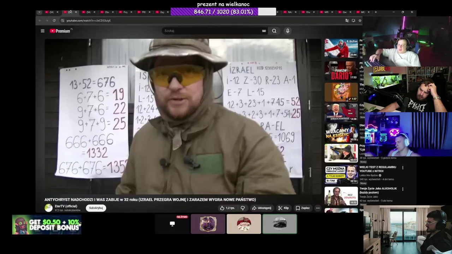Click the purple 846.71 / 1020 progress bar
The image size is (452, 254).
click(x=223, y=12)
